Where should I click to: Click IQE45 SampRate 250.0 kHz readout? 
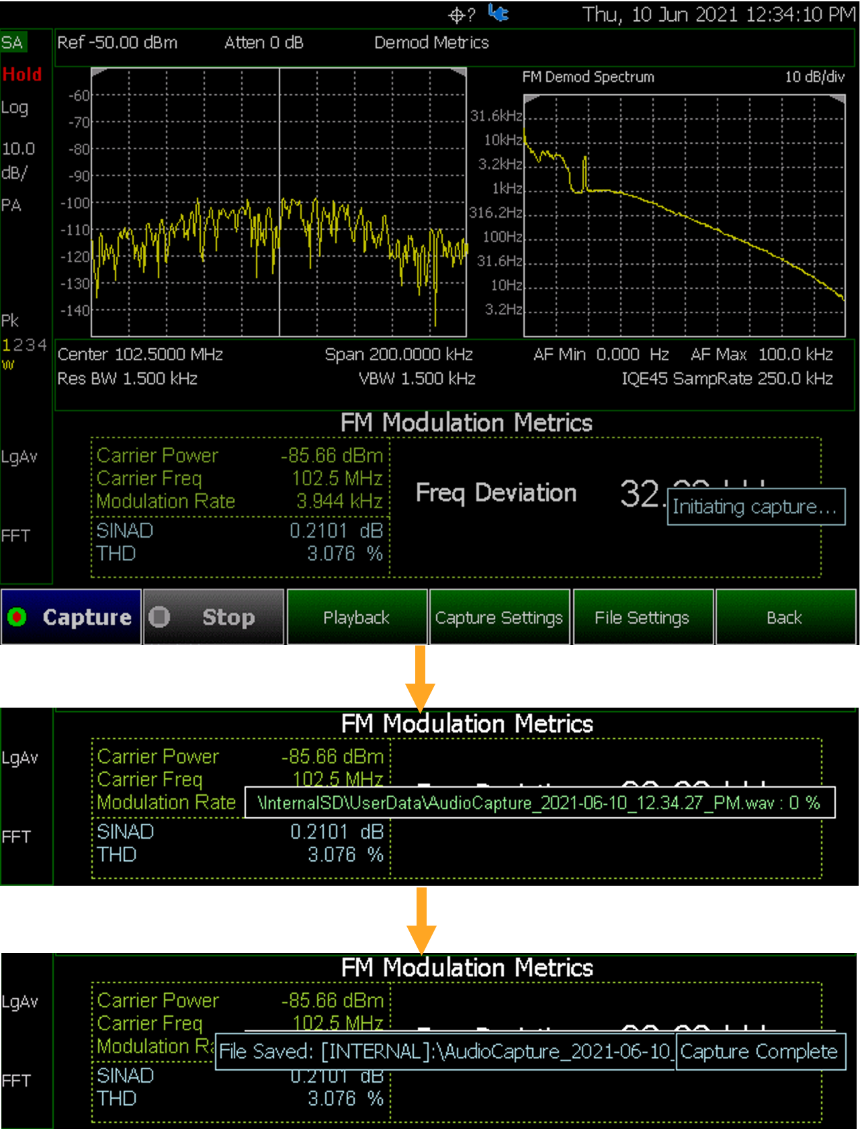(728, 378)
